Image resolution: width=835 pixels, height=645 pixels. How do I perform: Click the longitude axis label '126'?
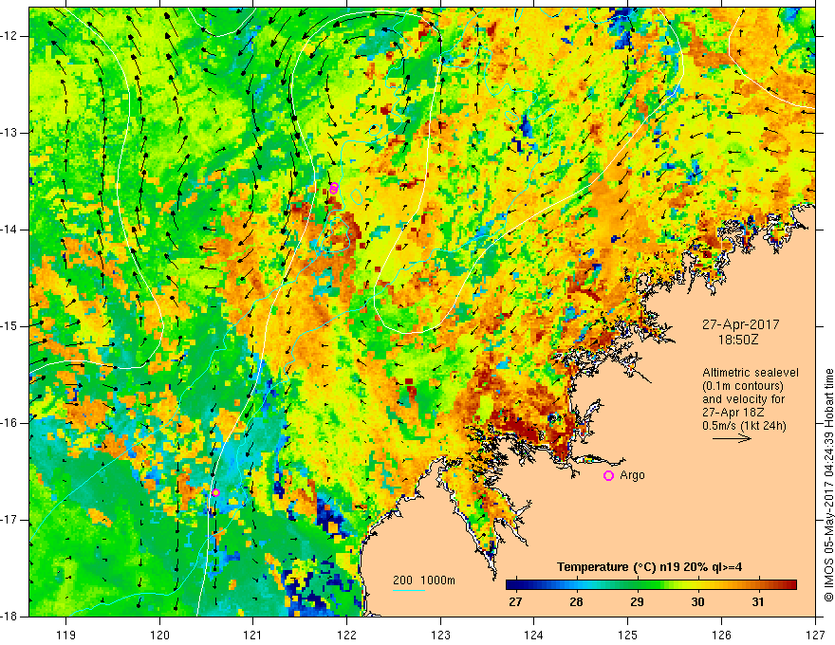point(721,635)
